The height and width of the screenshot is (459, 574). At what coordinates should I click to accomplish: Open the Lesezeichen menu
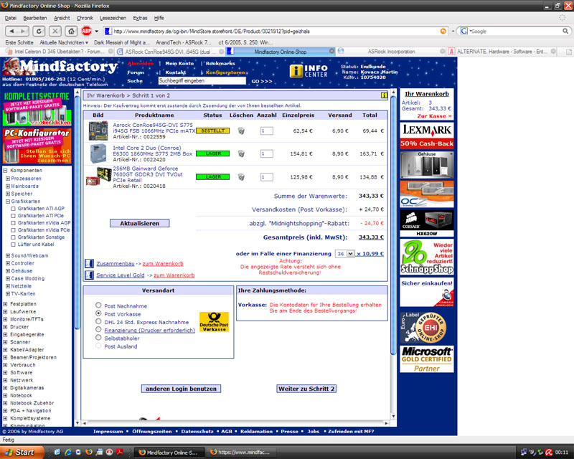(x=113, y=18)
